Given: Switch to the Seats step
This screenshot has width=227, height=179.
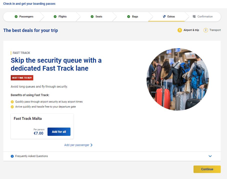Looking at the screenshot, I should click(99, 17).
